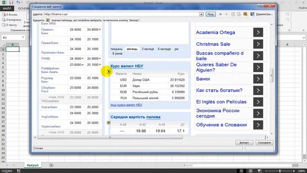The height and width of the screenshot is (173, 307).
Task: Click the Save query icon
Action: [x=252, y=14]
